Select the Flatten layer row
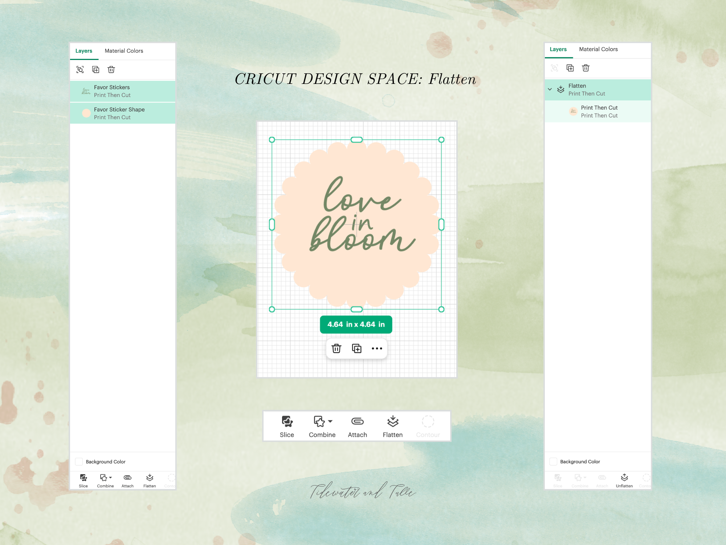The width and height of the screenshot is (726, 545). point(598,90)
